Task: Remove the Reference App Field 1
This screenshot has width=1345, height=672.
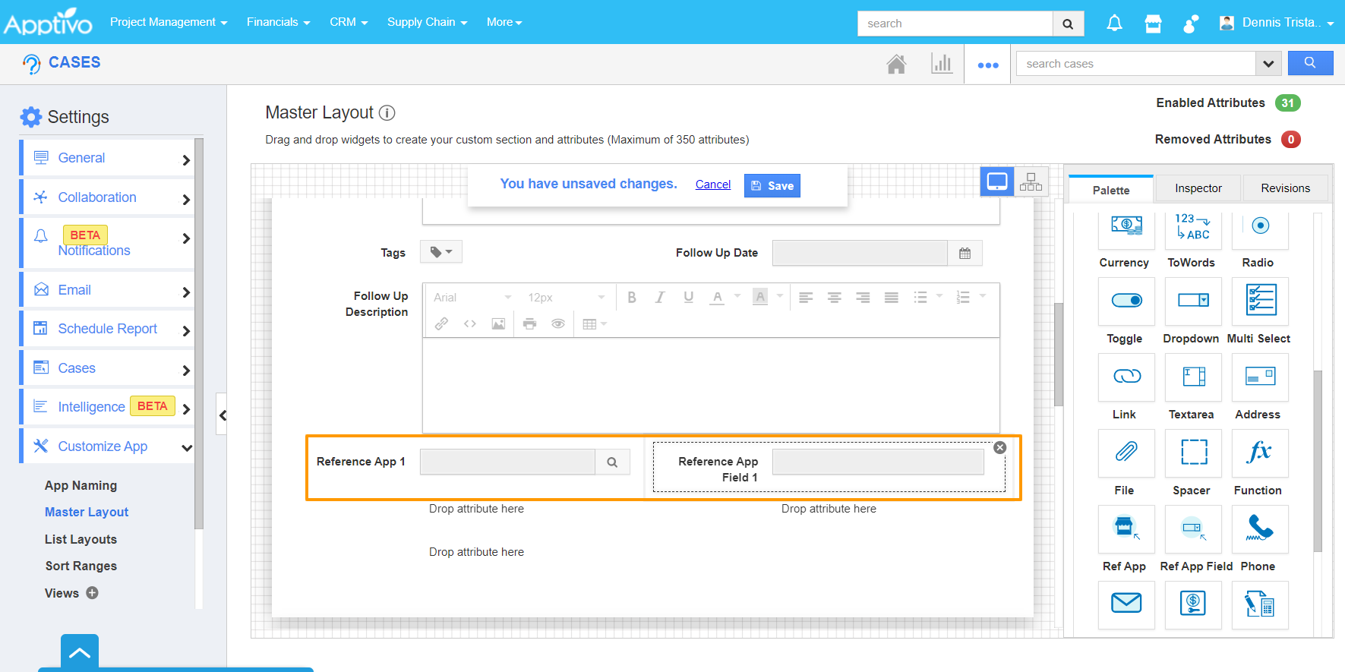Action: pos(1000,447)
